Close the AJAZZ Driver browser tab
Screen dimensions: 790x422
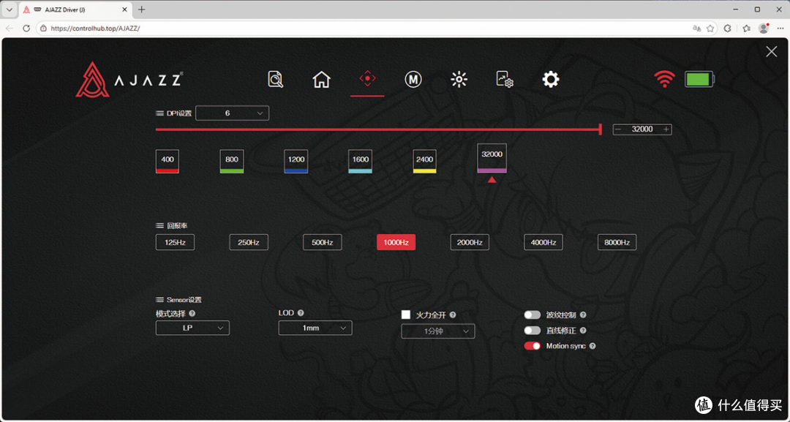click(126, 10)
